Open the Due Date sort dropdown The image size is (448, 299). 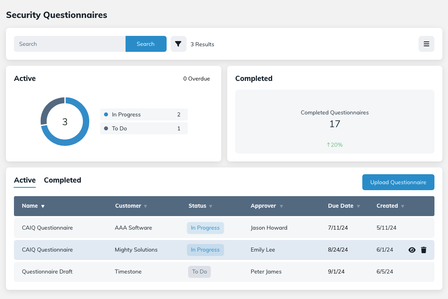pyautogui.click(x=358, y=206)
